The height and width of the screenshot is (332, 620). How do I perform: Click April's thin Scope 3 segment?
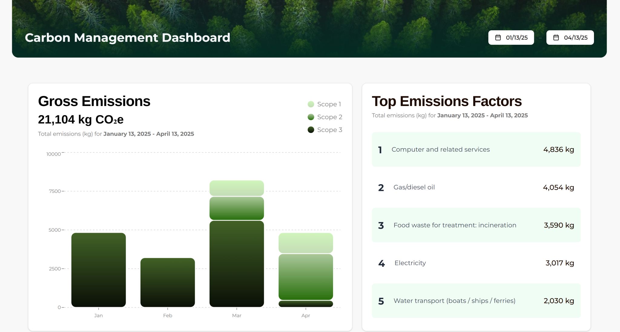(305, 304)
